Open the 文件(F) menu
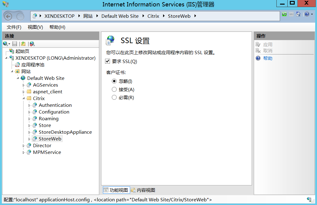 point(14,27)
